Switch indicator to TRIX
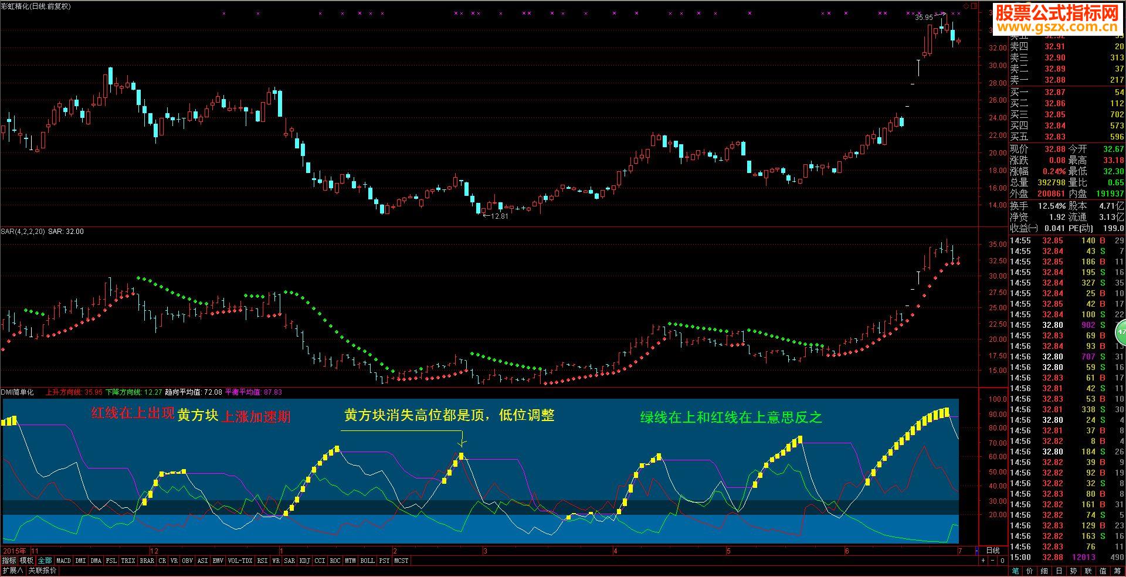This screenshot has width=1126, height=577. (x=128, y=561)
